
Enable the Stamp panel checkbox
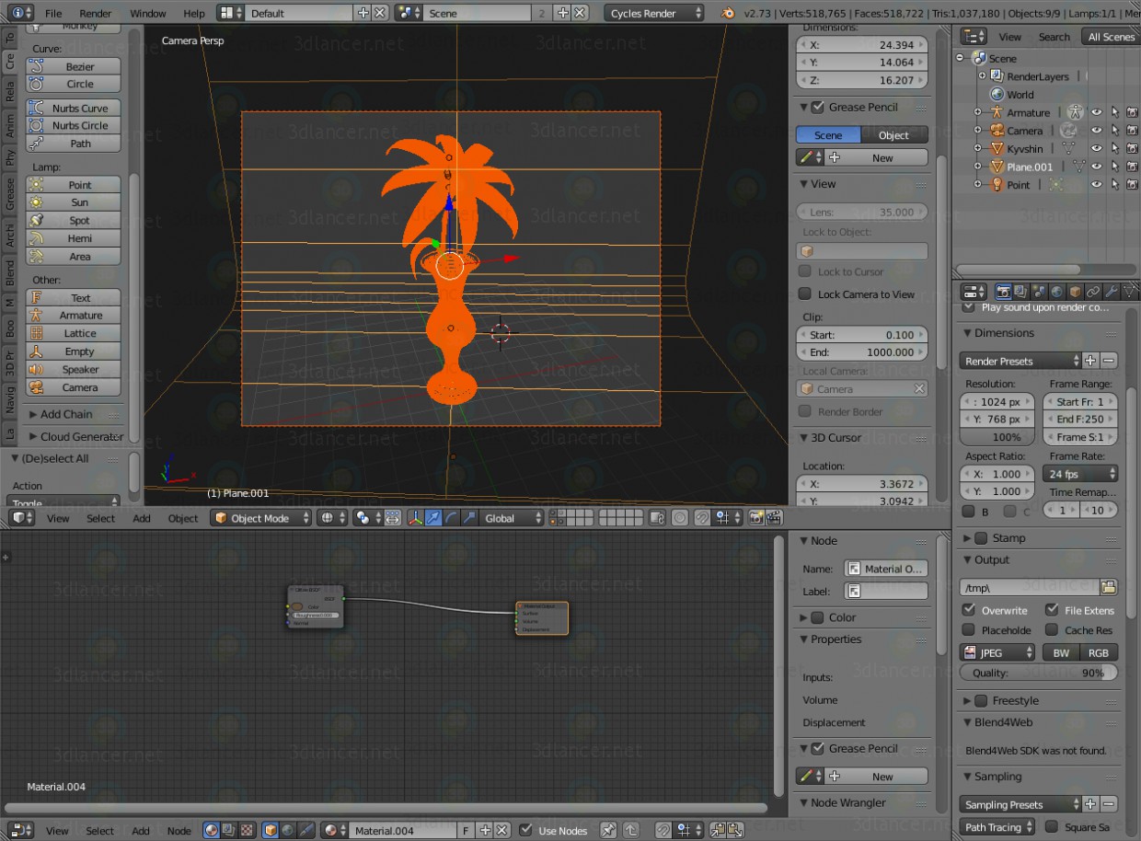pyautogui.click(x=981, y=538)
